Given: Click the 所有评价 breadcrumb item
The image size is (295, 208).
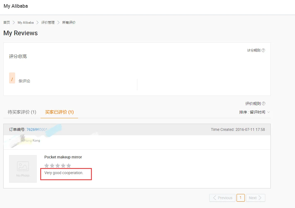Looking at the screenshot, I should (x=69, y=23).
